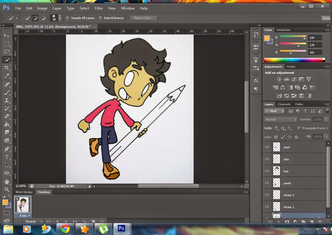Select the Crop tool
This screenshot has width=332, height=235.
click(x=7, y=68)
